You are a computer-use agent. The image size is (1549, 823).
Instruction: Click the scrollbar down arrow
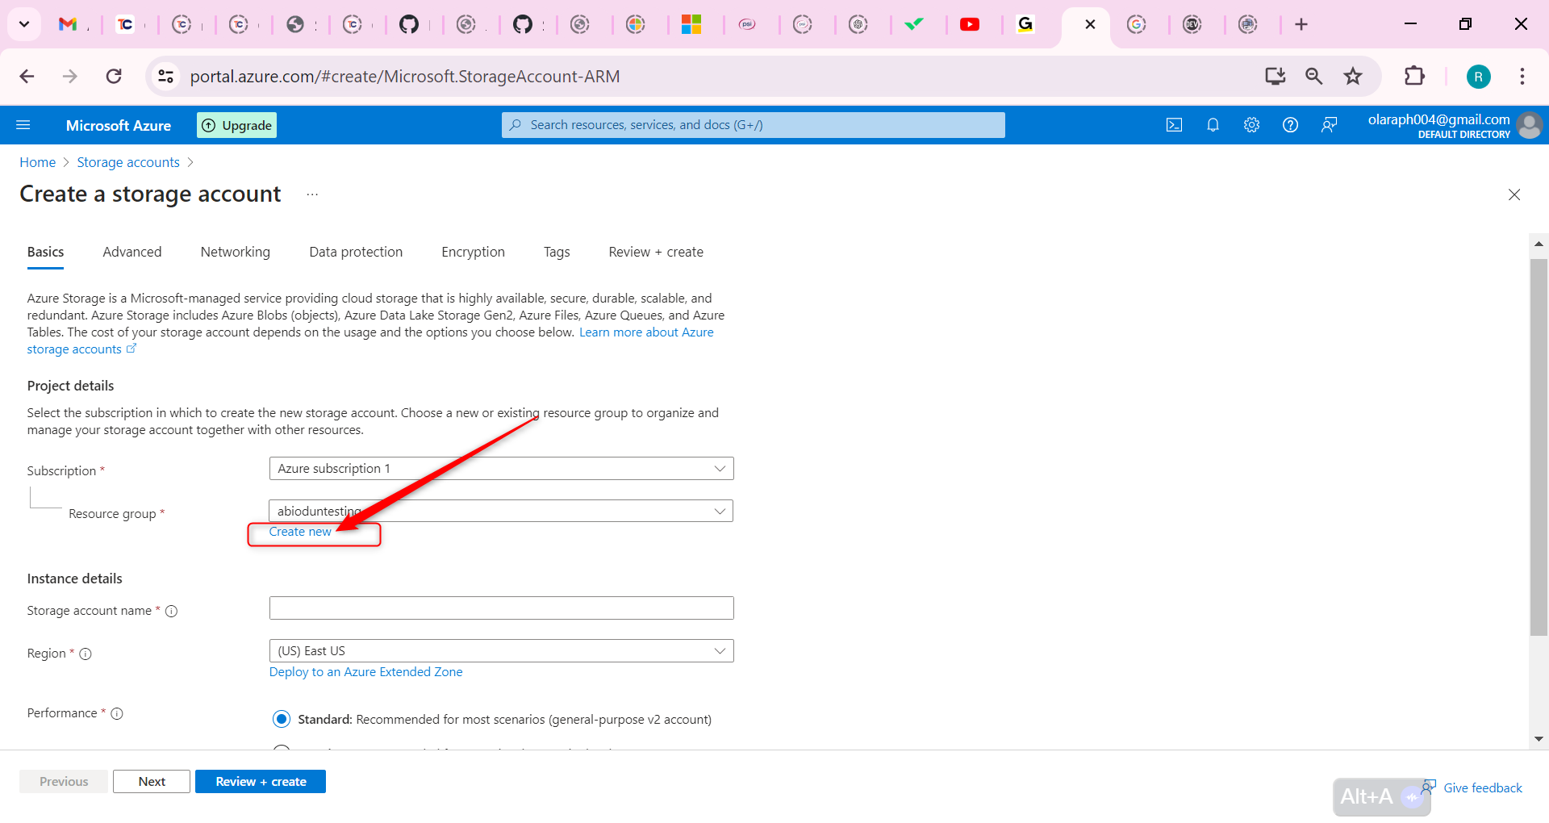click(x=1539, y=739)
